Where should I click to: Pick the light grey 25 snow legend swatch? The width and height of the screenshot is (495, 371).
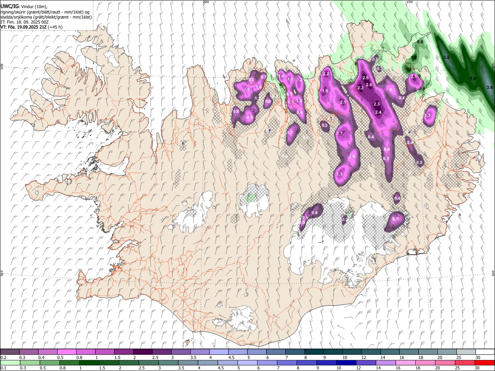click(466, 352)
